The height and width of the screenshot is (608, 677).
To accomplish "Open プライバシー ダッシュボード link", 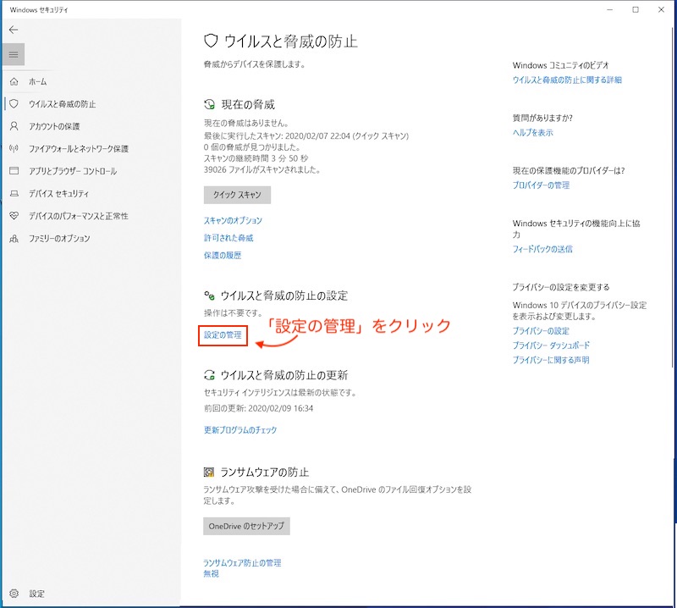I will [x=551, y=345].
